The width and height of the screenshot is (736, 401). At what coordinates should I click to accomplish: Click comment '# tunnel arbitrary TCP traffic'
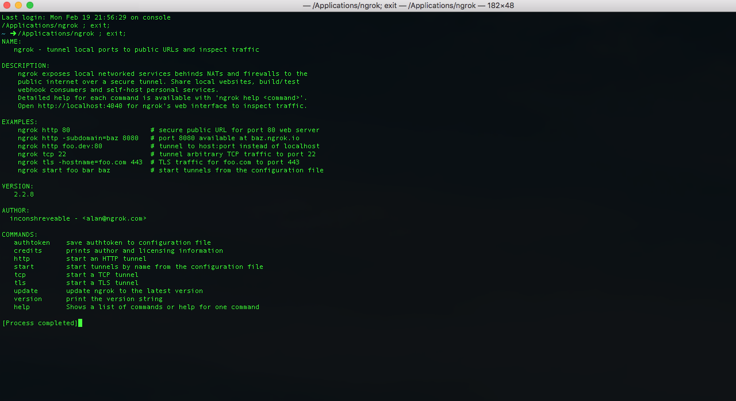(x=233, y=154)
